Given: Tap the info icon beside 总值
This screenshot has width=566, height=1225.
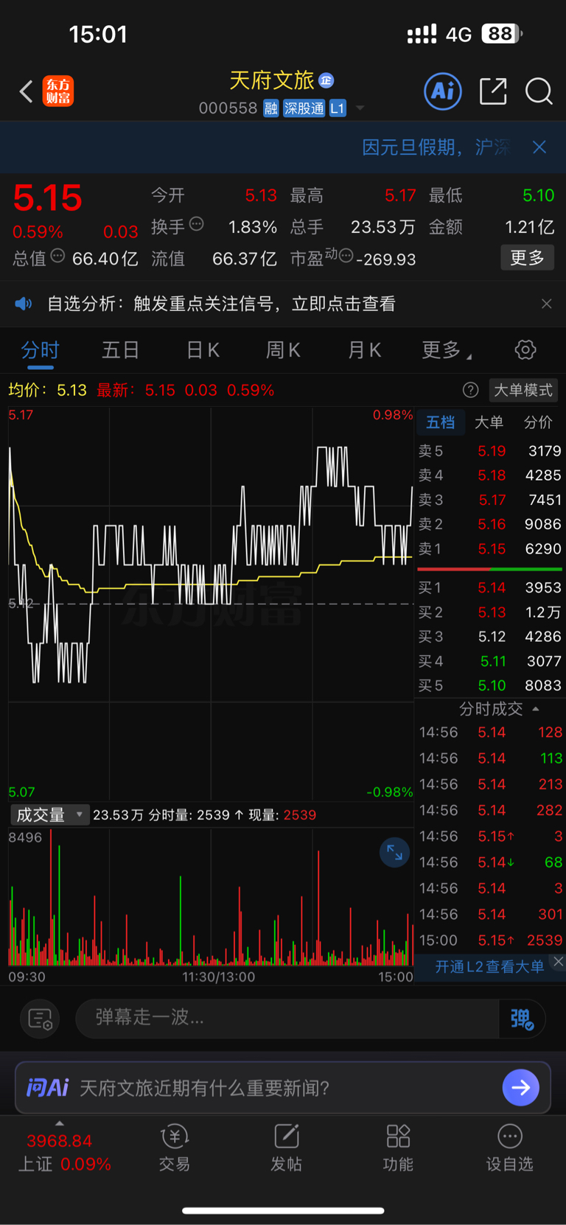Looking at the screenshot, I should (x=57, y=256).
